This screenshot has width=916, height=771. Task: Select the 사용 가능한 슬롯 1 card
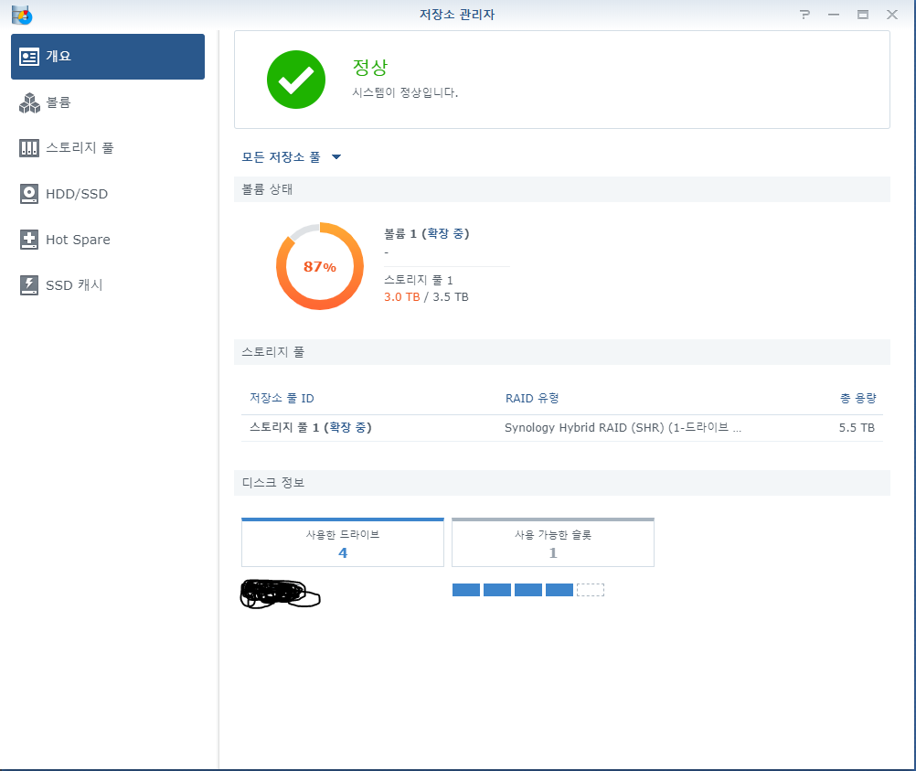point(553,542)
